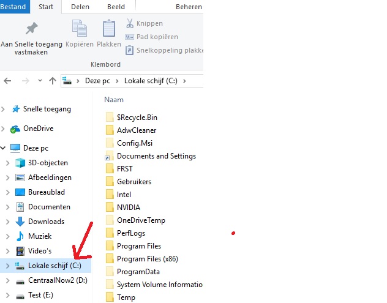Click the Lokale schijf (C:) drive icon in the tree
Screen dimensions: 387x303
[x=20, y=266]
